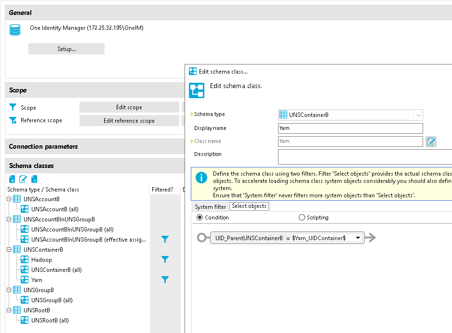This screenshot has width=452, height=333.
Task: Click the add new schema class icon
Action: [x=12, y=179]
